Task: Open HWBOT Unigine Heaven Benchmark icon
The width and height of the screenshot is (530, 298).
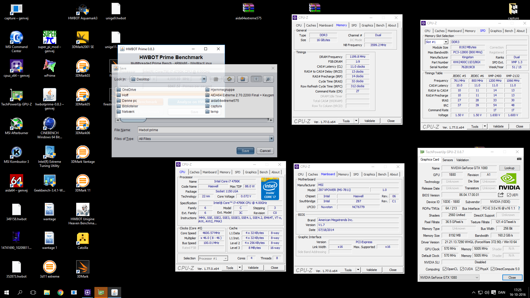Action: click(83, 214)
